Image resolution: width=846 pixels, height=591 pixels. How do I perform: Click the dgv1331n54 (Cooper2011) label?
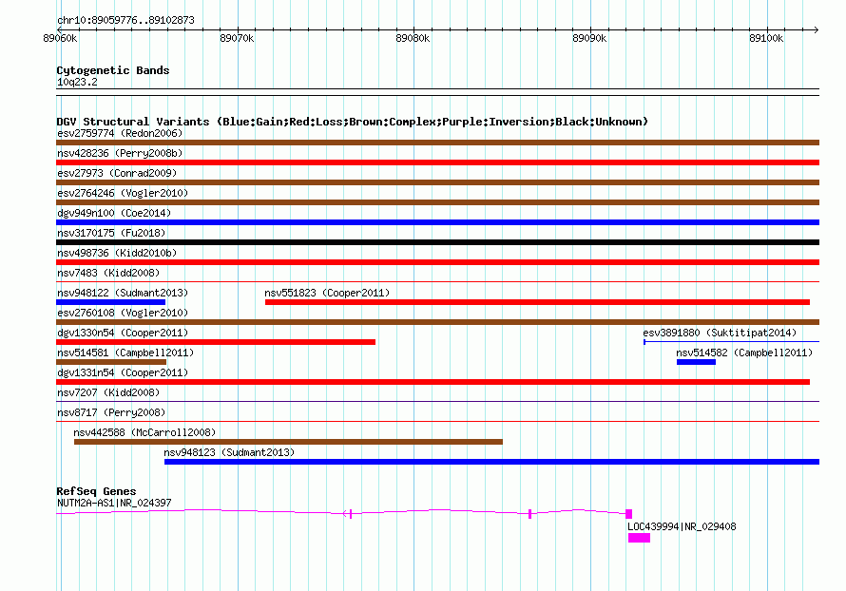point(123,372)
